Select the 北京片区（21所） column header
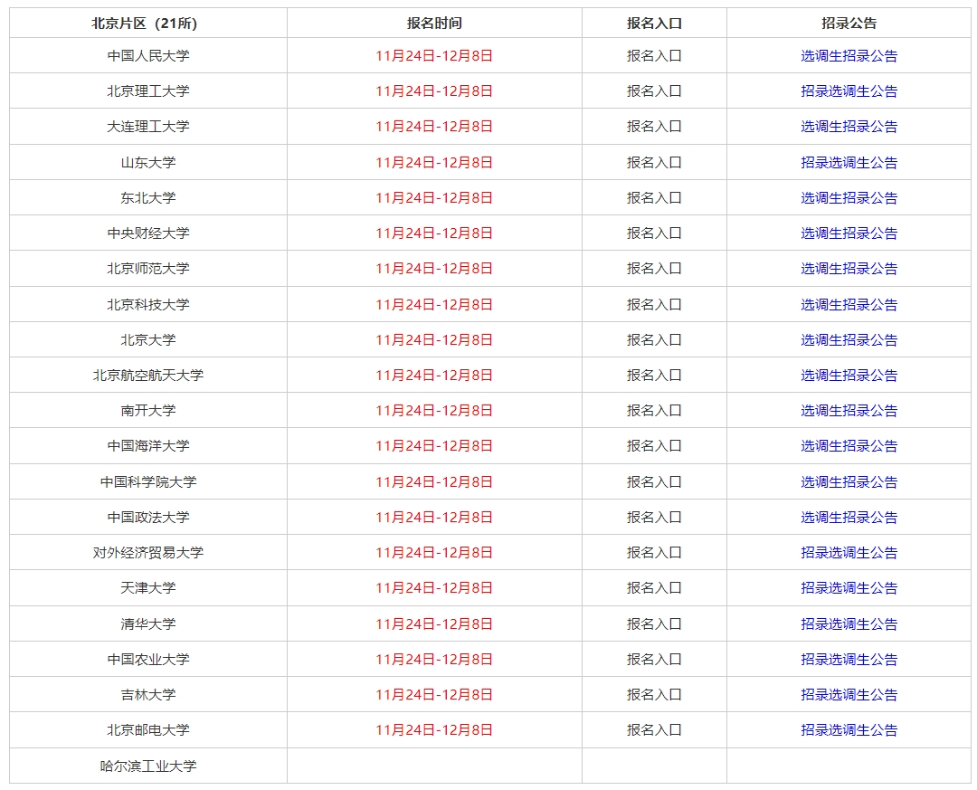Image resolution: width=977 pixels, height=790 pixels. 148,23
